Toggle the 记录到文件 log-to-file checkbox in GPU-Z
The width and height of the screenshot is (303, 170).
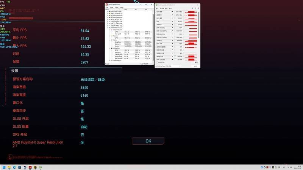157,62
